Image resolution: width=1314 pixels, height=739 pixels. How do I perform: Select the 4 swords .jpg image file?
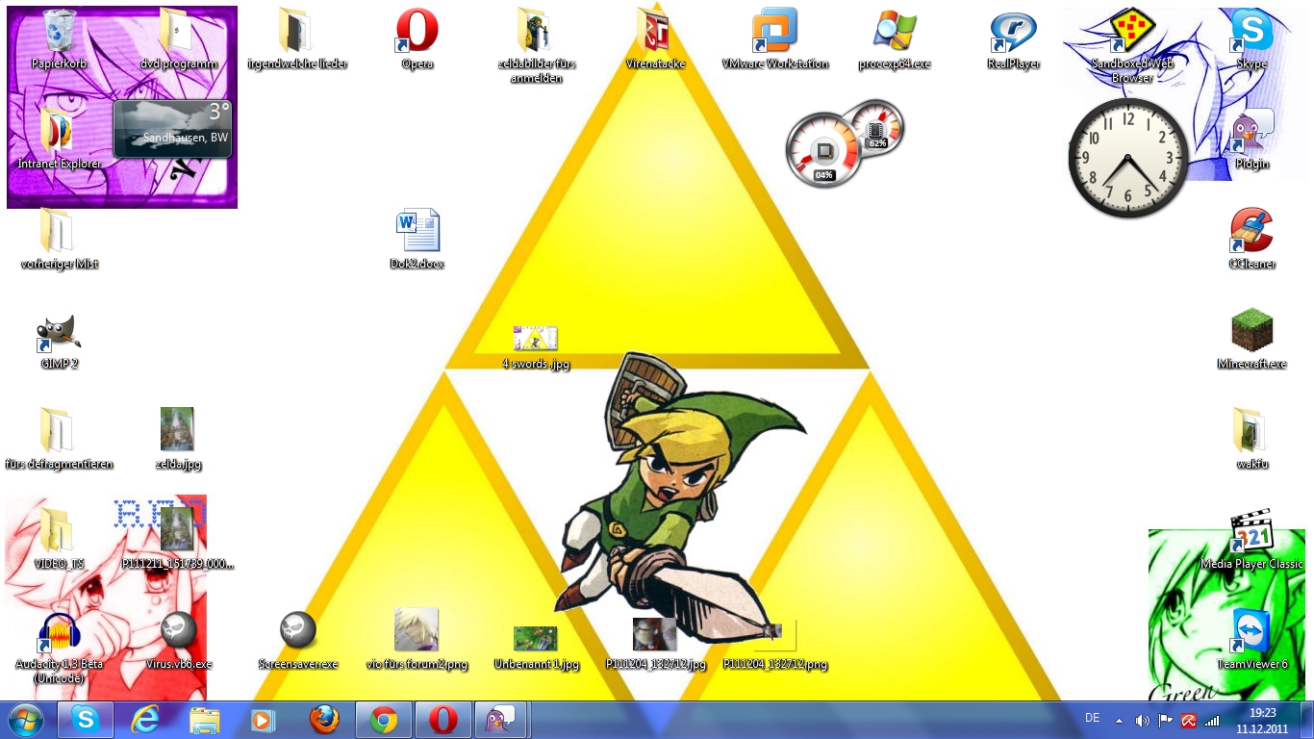[536, 340]
